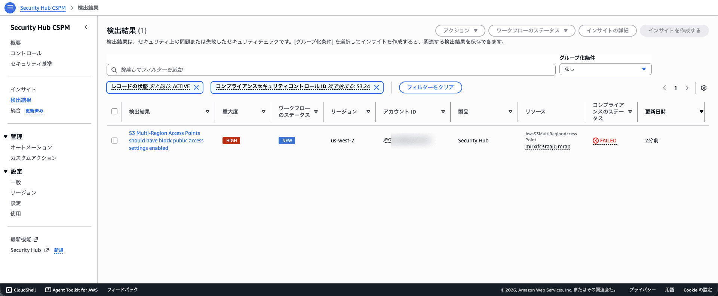Open コントロール in the sidebar
The width and height of the screenshot is (718, 296).
click(26, 53)
